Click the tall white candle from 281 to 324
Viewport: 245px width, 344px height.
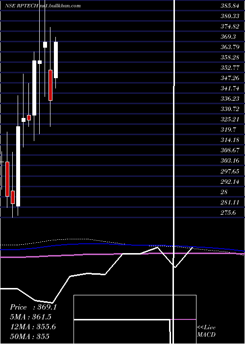point(18,166)
